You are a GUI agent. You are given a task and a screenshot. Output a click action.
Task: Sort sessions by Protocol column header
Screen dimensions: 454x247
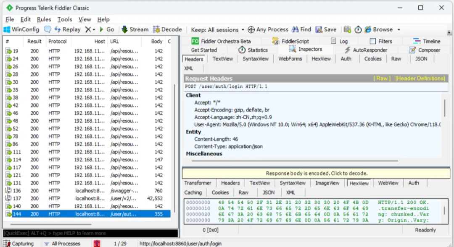[x=58, y=41]
